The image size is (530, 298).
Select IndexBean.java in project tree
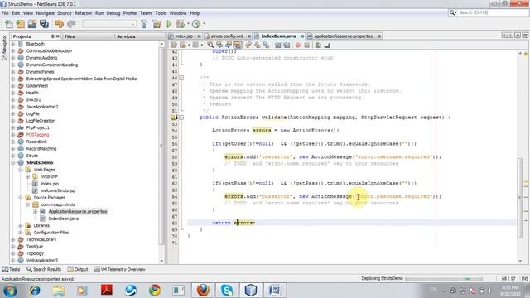pos(63,219)
